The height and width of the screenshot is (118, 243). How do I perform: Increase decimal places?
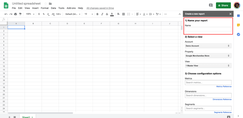coord(53,14)
